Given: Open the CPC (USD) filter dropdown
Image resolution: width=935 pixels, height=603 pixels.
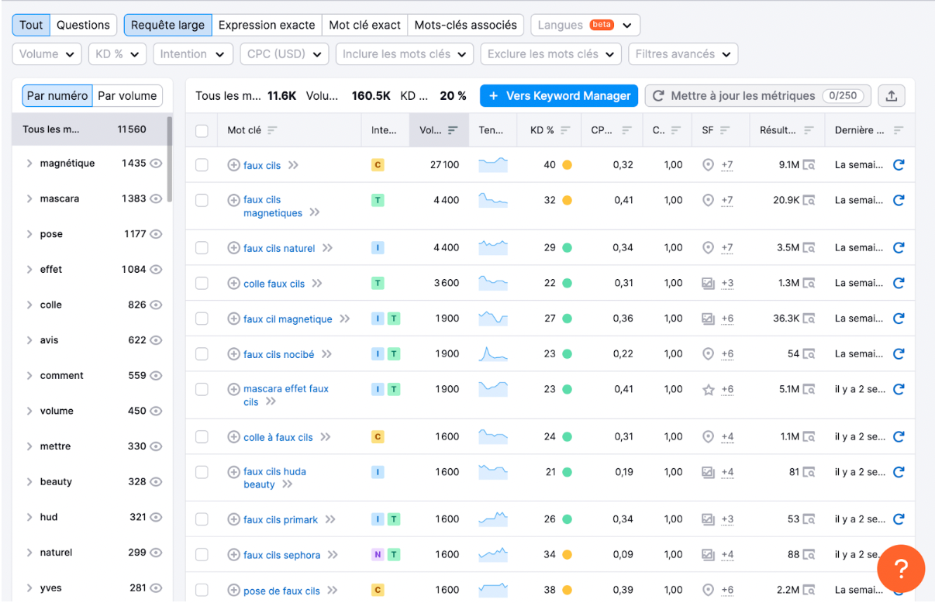Looking at the screenshot, I should pyautogui.click(x=284, y=54).
